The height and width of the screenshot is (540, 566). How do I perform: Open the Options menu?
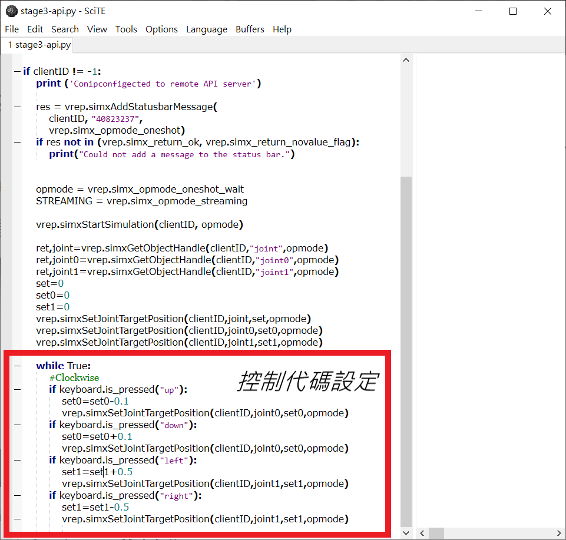coord(162,29)
